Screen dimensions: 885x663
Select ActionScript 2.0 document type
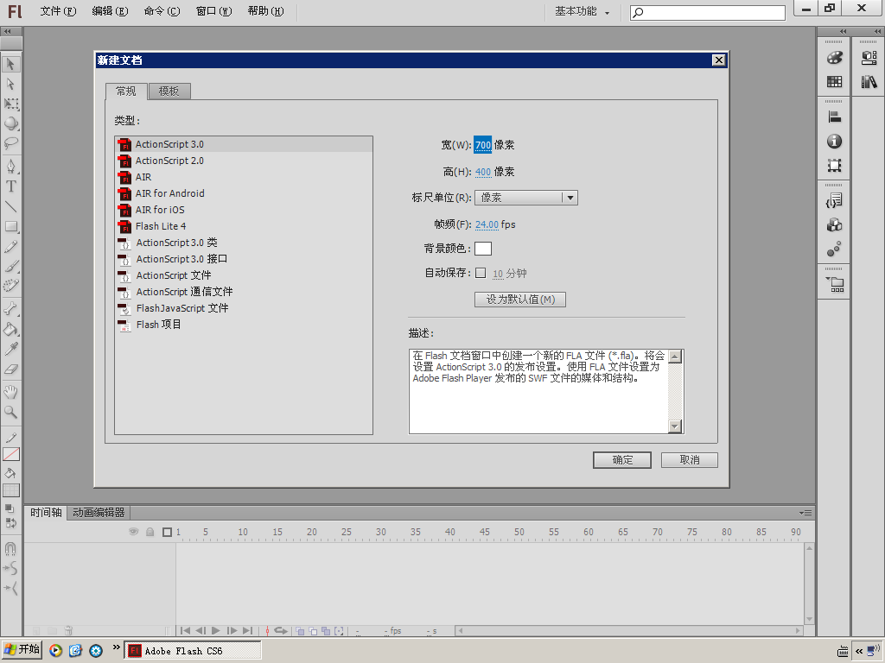click(x=243, y=161)
